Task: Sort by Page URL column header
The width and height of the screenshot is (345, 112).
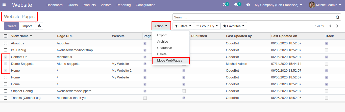Action: [65, 36]
